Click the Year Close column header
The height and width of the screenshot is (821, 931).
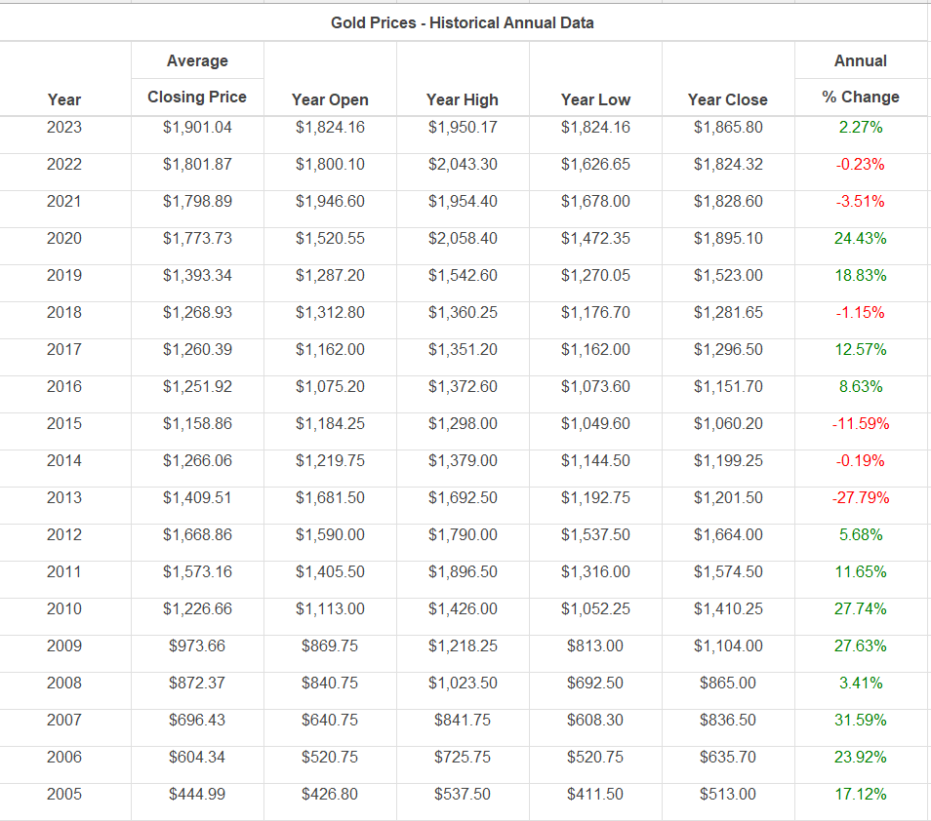[x=728, y=99]
